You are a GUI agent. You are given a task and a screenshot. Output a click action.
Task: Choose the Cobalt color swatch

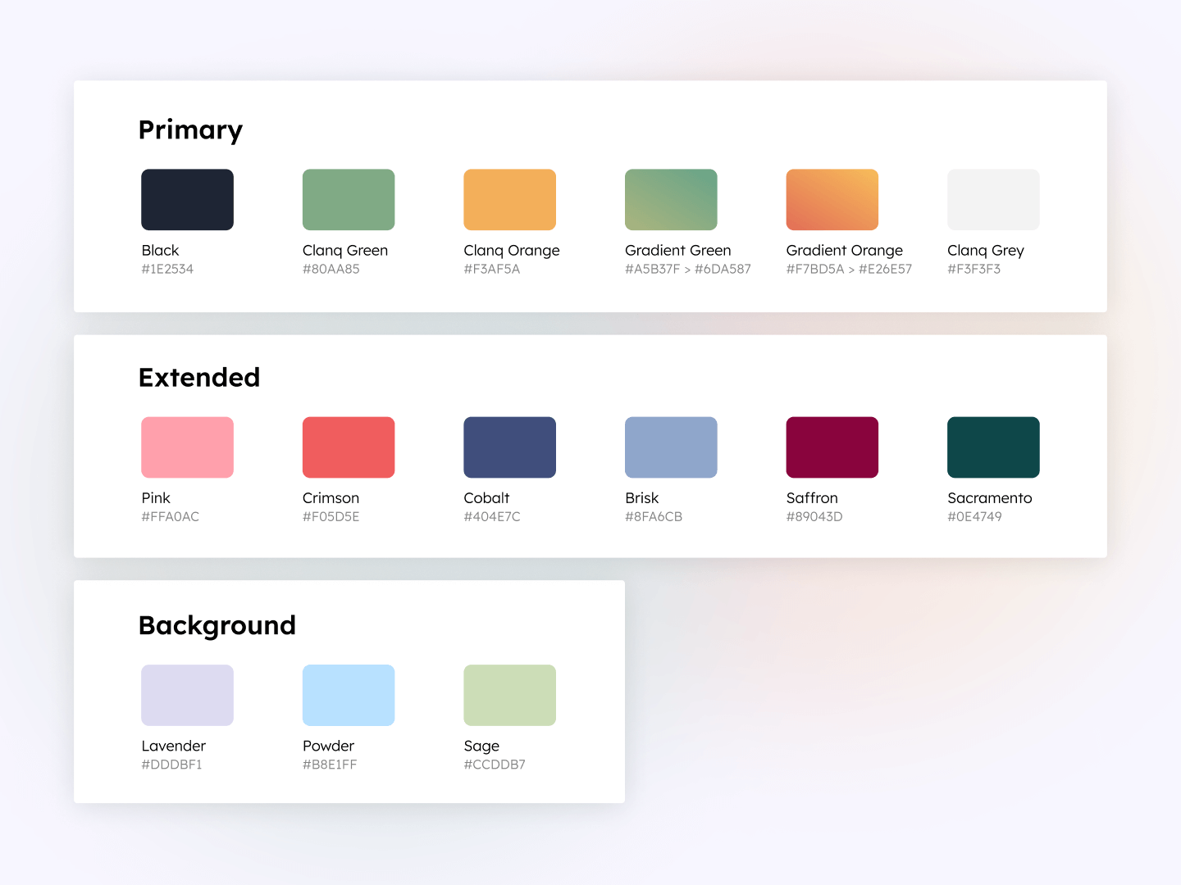click(x=509, y=447)
